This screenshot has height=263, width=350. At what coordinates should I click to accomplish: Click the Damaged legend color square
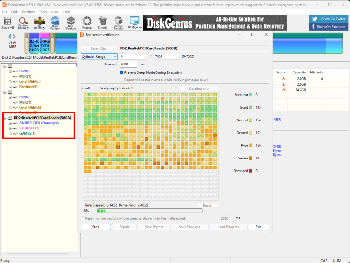coord(251,171)
